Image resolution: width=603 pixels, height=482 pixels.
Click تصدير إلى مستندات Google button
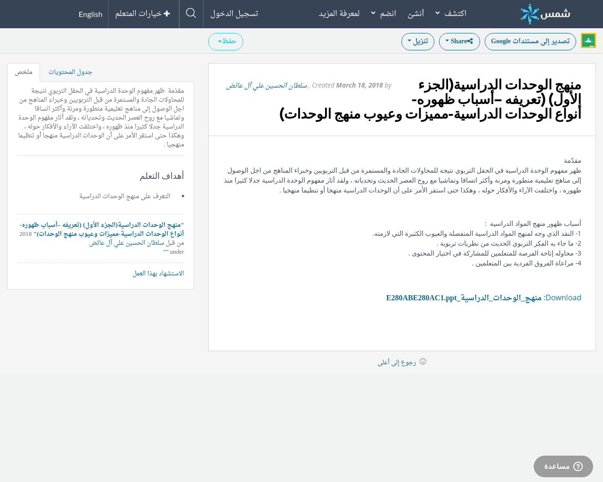(x=530, y=41)
